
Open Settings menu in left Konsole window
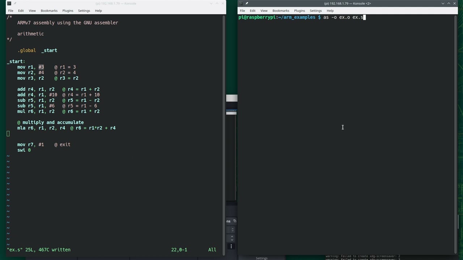click(x=84, y=10)
